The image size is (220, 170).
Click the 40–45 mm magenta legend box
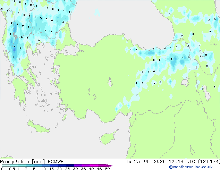tap(94, 165)
